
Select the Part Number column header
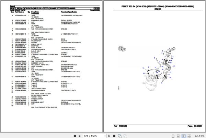coord(20,12)
